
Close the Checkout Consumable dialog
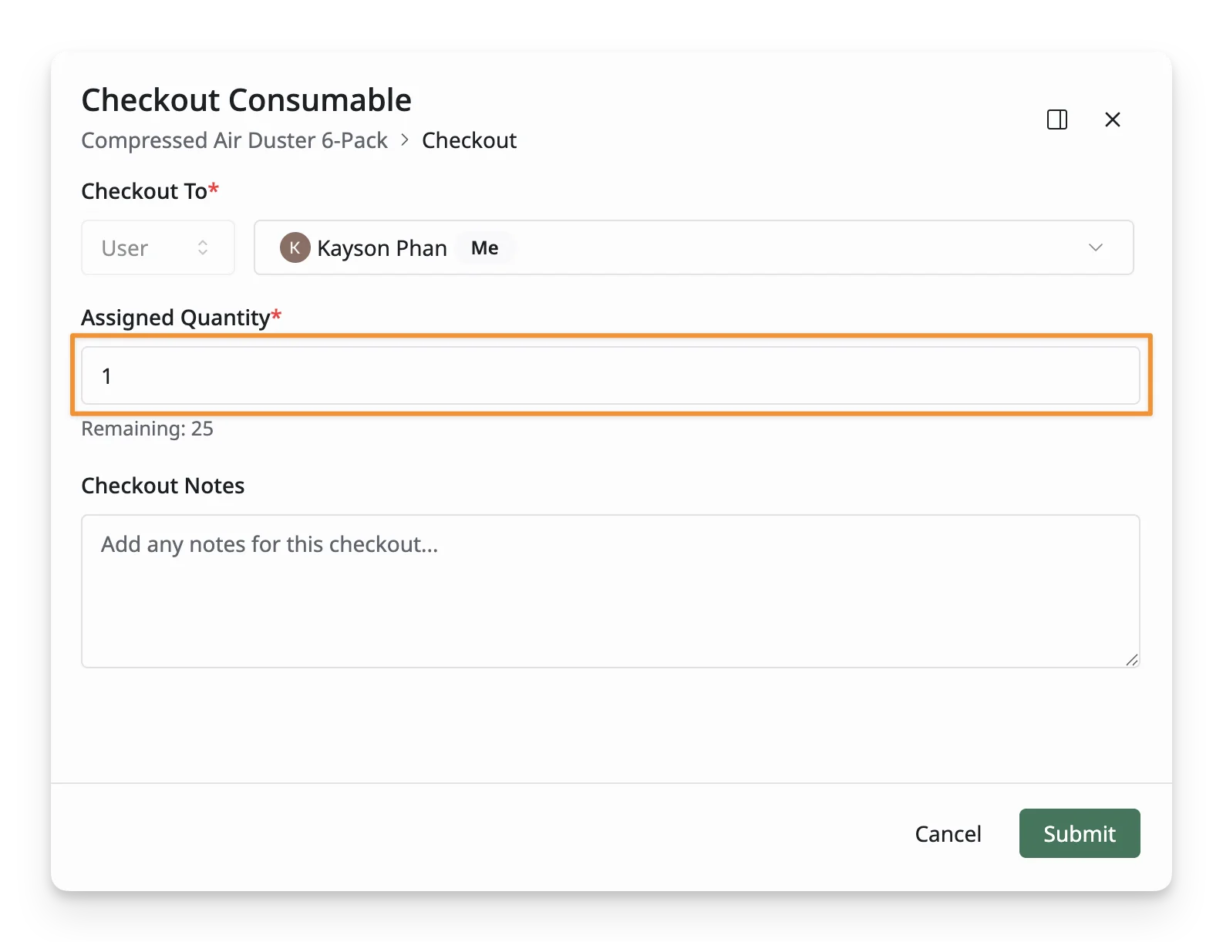point(1112,119)
